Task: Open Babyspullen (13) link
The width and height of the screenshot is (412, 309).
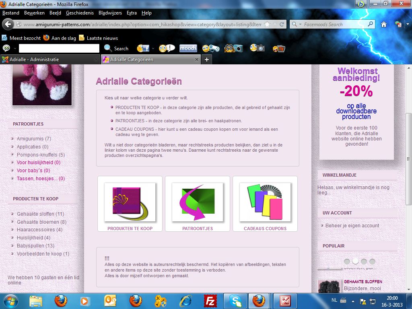Action: click(x=35, y=246)
